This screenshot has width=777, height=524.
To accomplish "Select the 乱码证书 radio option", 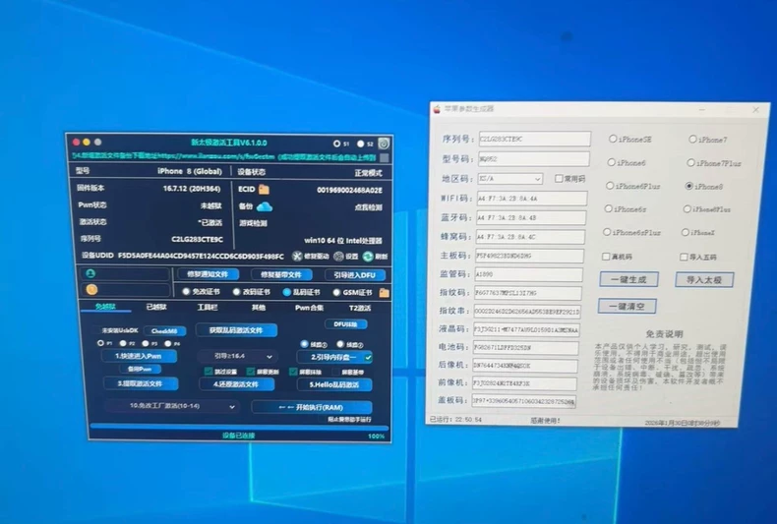I will click(x=286, y=292).
